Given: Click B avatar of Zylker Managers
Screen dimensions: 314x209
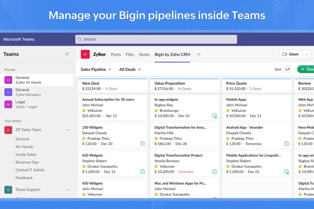Looking at the screenshot, I should pos(8,92).
